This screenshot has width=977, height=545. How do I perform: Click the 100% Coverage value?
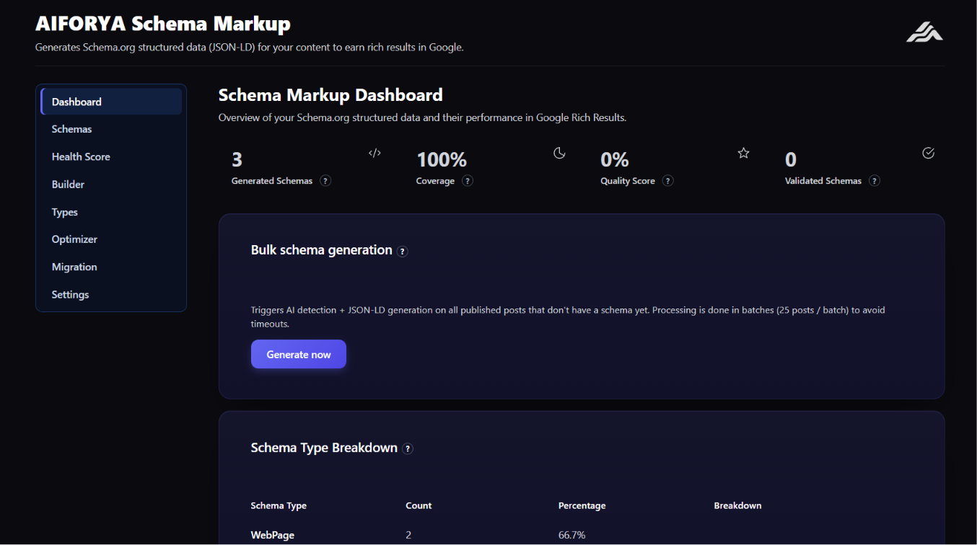[442, 159]
